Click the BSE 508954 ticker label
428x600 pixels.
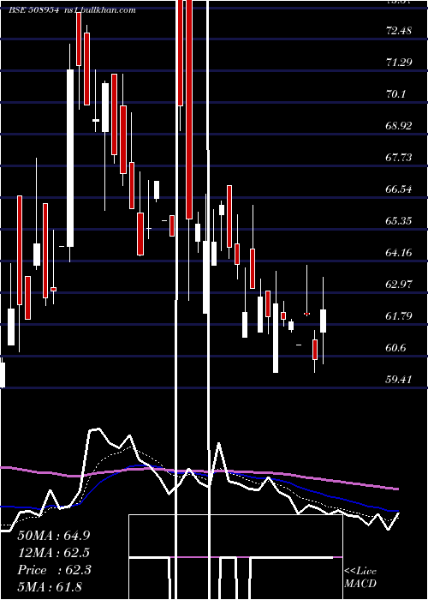33,10
